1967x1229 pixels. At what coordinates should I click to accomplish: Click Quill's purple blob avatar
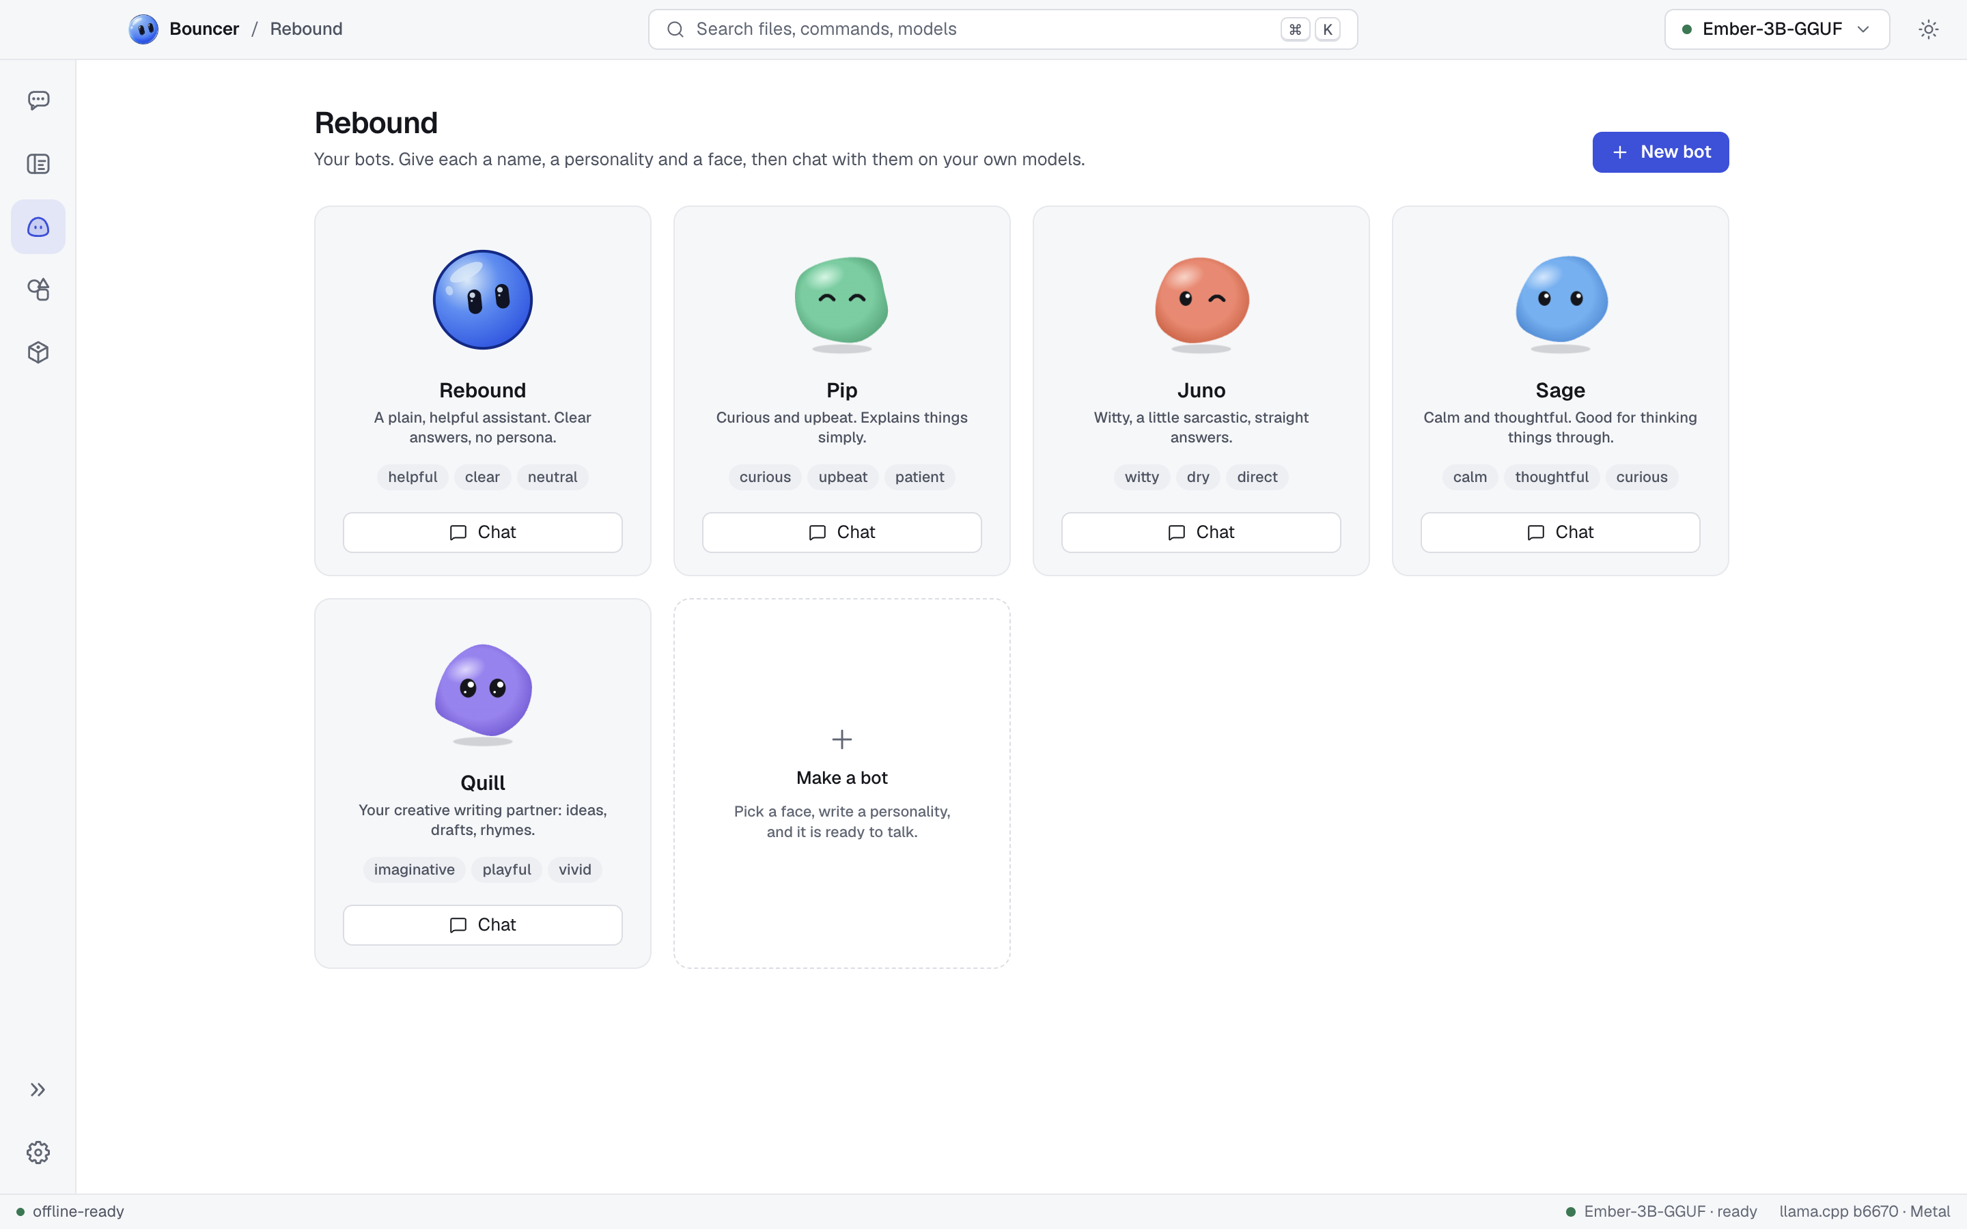pos(483,692)
